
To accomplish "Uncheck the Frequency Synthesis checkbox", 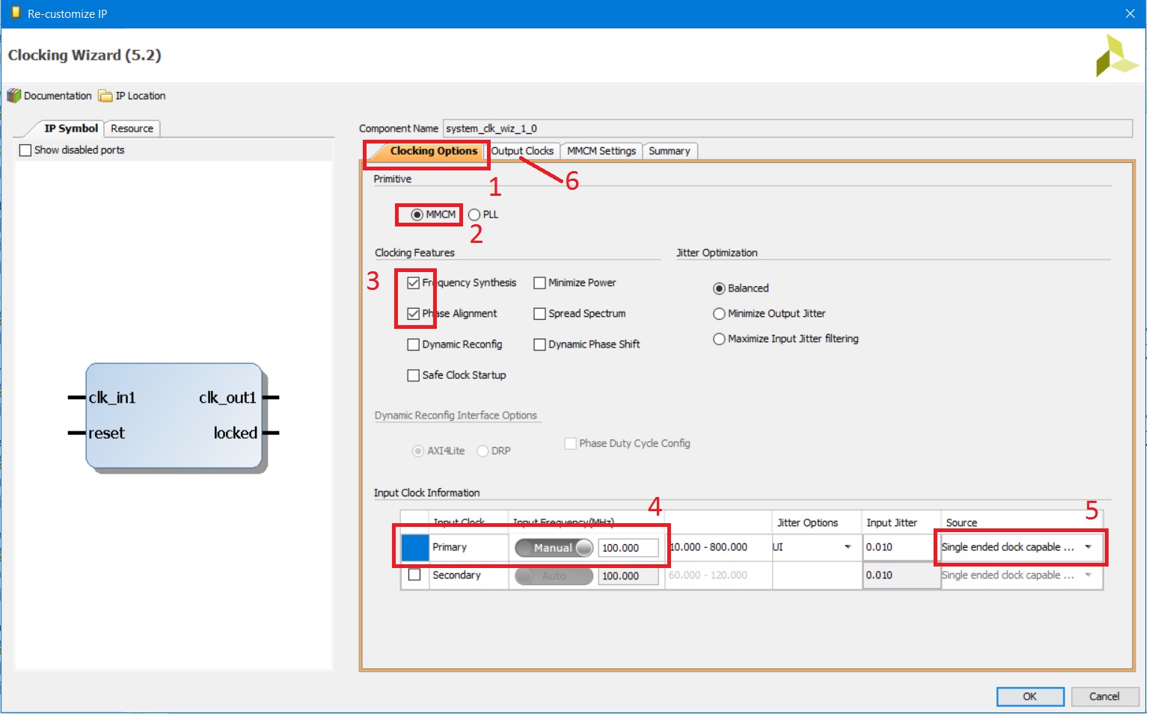I will click(413, 283).
